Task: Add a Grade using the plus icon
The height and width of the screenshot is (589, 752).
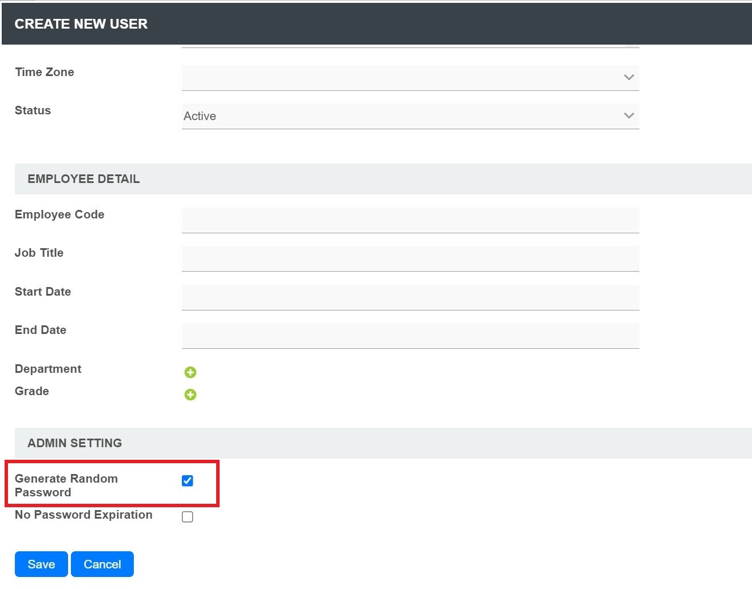Action: pyautogui.click(x=190, y=395)
